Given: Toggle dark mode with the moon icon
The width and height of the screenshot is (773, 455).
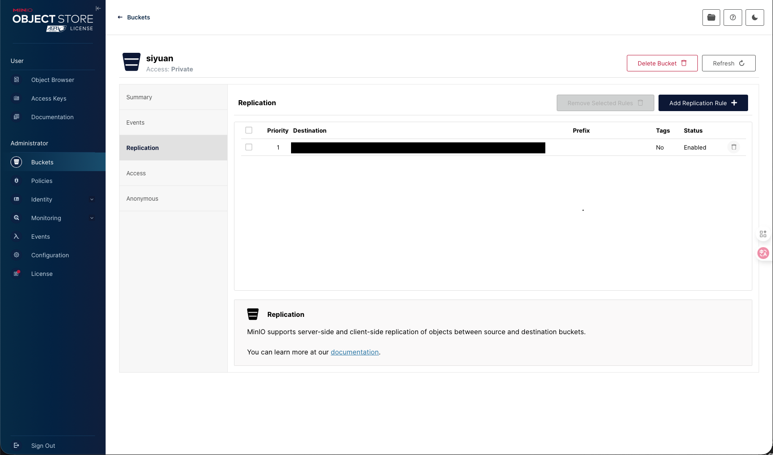Looking at the screenshot, I should click(x=754, y=18).
